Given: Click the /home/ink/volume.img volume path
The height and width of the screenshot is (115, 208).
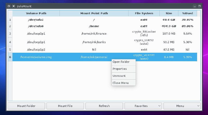Looking at the screenshot, I should 36,57.
